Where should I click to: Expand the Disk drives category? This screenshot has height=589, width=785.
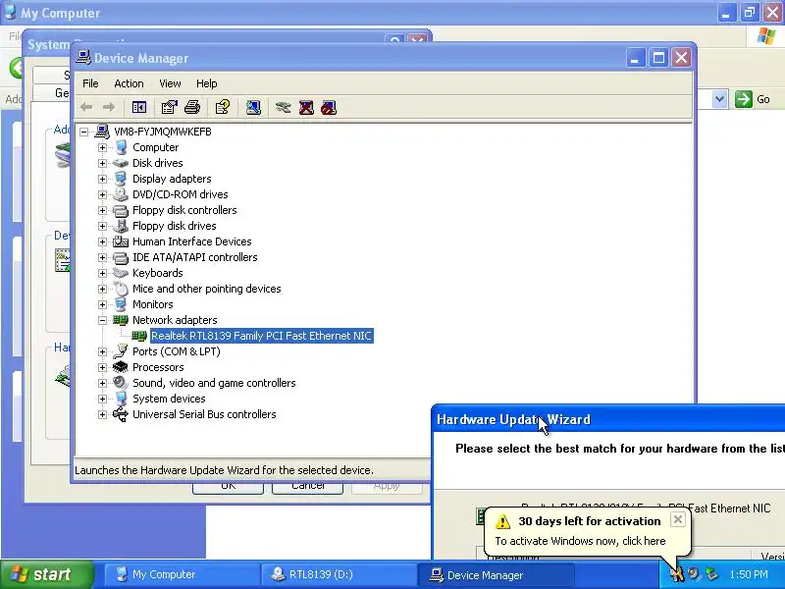pyautogui.click(x=103, y=163)
